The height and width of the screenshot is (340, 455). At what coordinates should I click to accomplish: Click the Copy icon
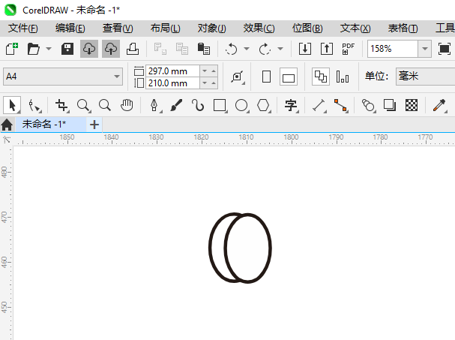pos(182,49)
